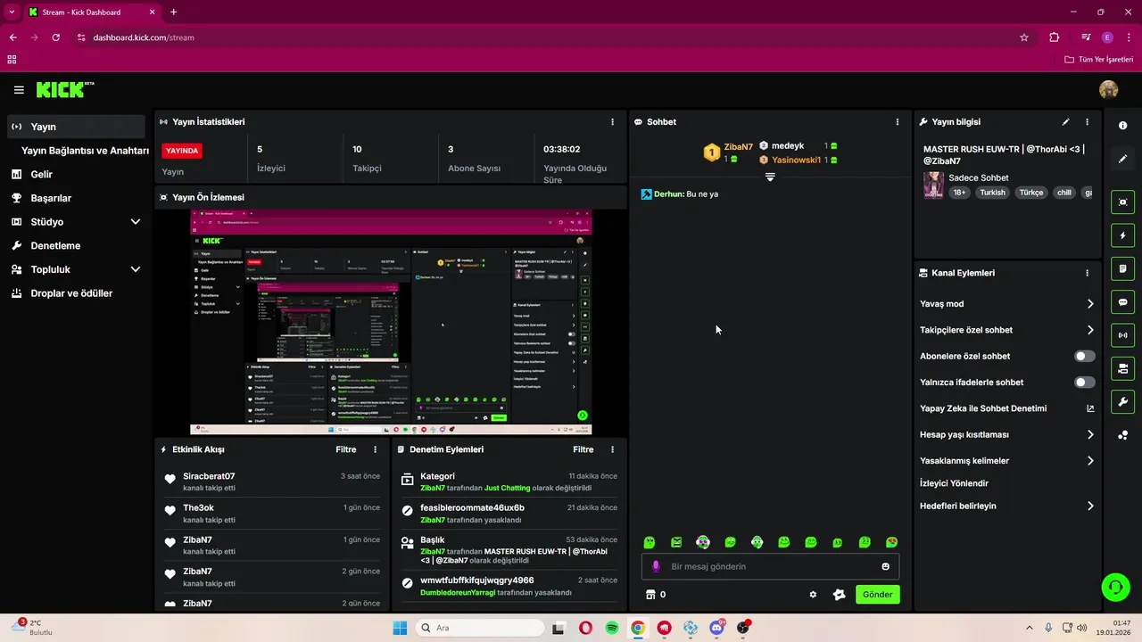Open Yasaklanmış kelimeler arrow
The height and width of the screenshot is (642, 1142).
click(1090, 461)
